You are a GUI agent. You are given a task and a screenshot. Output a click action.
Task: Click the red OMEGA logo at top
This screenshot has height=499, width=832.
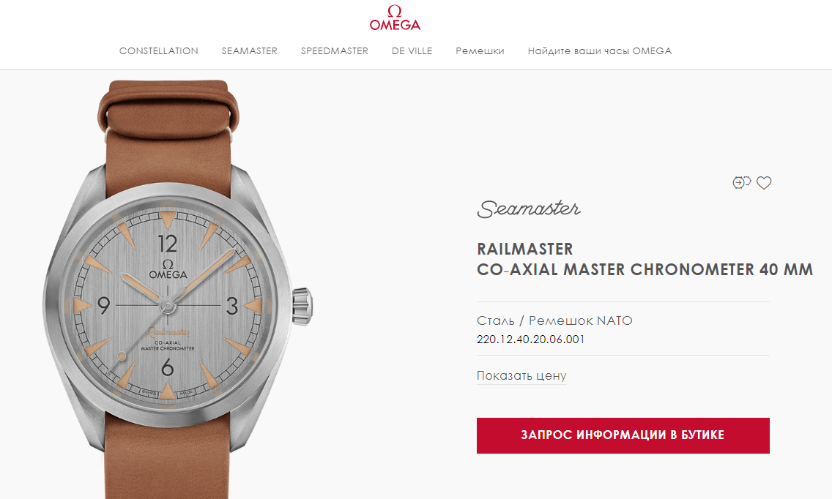395,18
